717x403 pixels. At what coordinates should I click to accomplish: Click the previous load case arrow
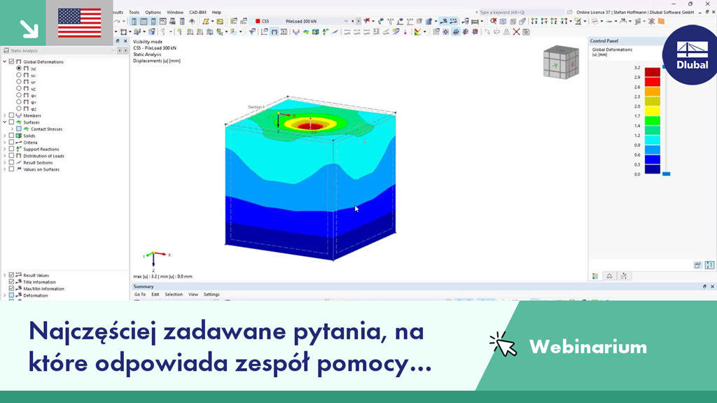[352, 21]
